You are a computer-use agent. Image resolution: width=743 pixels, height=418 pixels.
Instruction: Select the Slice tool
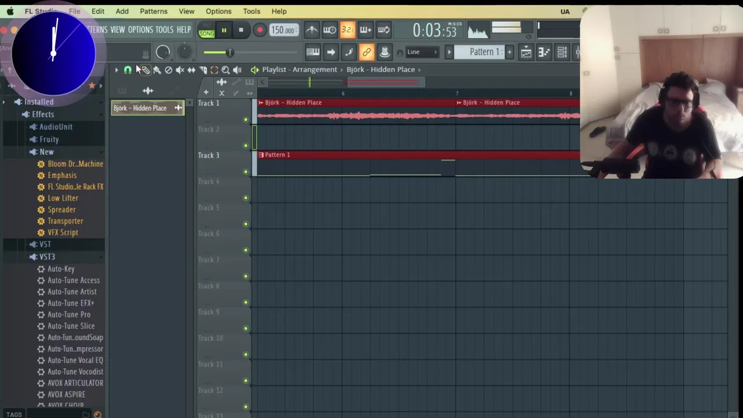click(203, 70)
